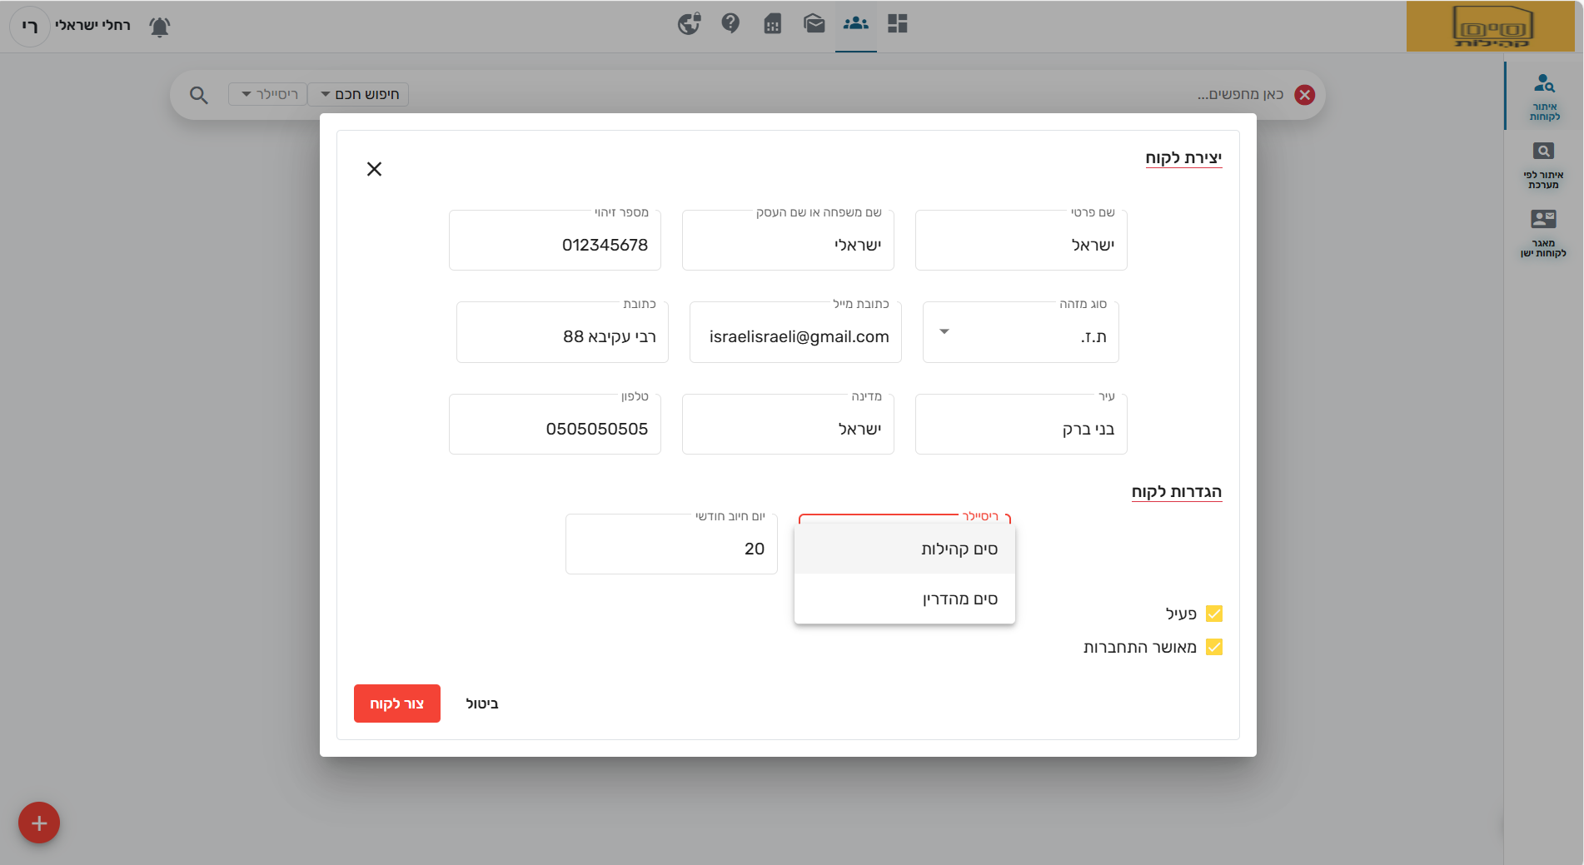The image size is (1584, 865).
Task: Open the help question mark icon
Action: click(x=730, y=23)
